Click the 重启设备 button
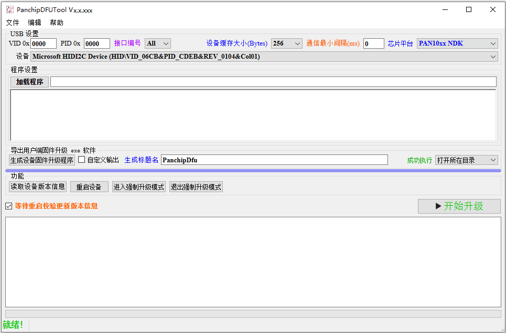The height and width of the screenshot is (333, 506). click(89, 186)
